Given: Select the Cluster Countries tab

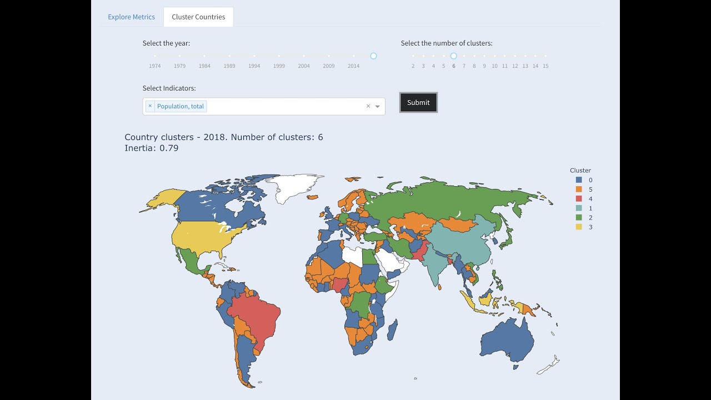Looking at the screenshot, I should [x=198, y=17].
